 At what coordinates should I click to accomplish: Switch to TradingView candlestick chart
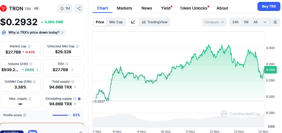[x=154, y=22]
